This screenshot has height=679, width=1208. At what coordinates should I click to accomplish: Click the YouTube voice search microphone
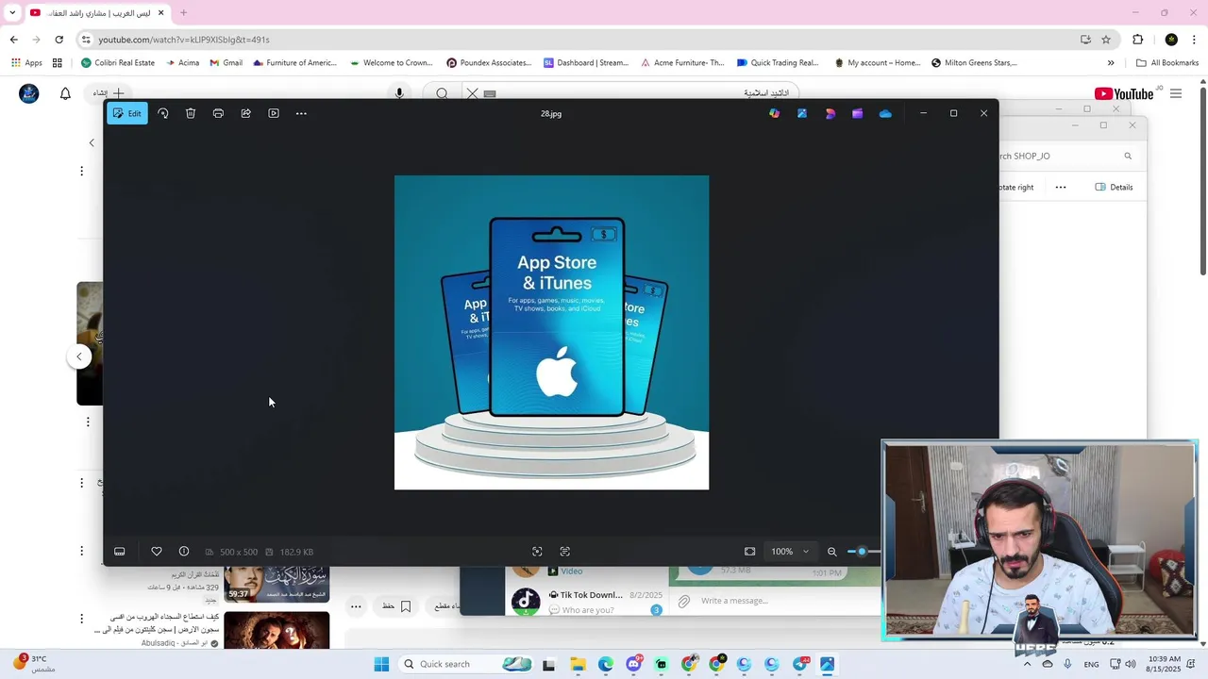(399, 93)
